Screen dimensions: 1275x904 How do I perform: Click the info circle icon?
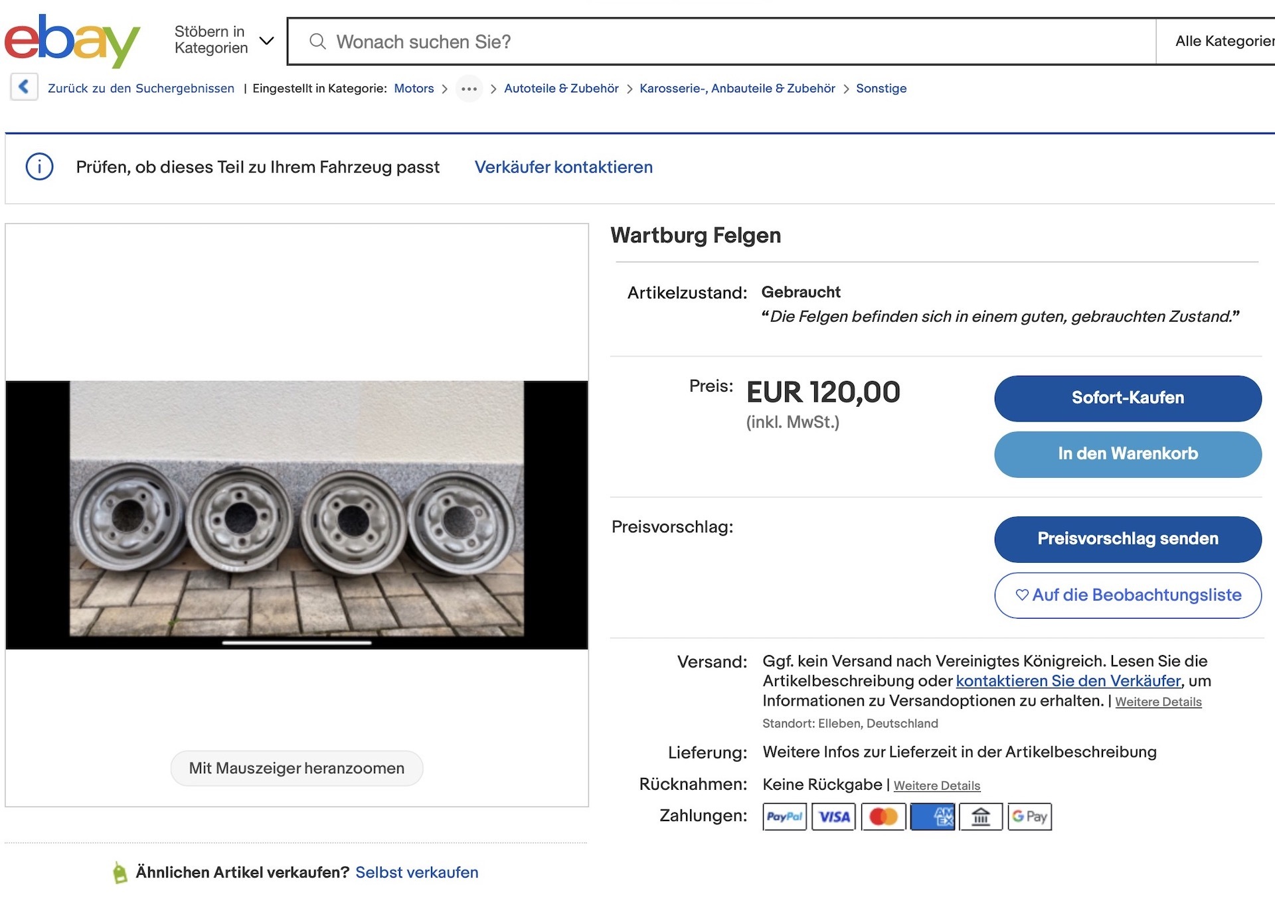(39, 167)
